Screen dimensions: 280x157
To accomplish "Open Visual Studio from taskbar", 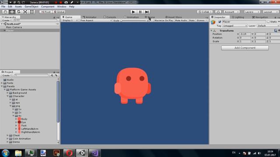I will click(x=94, y=153).
